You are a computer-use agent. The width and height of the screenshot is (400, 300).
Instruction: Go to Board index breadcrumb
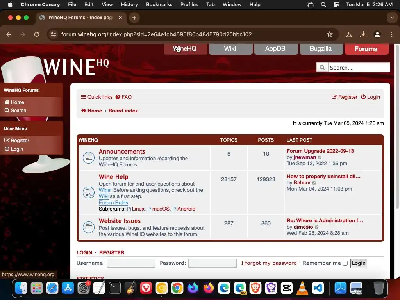click(123, 111)
